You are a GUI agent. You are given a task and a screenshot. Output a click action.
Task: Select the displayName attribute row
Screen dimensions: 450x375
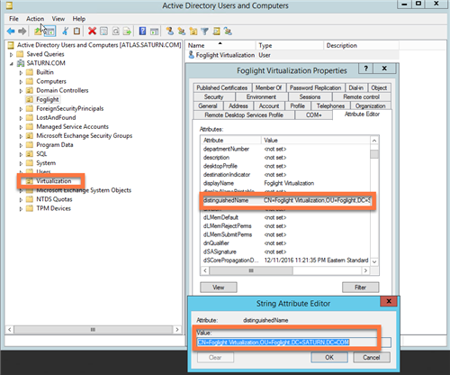(285, 183)
